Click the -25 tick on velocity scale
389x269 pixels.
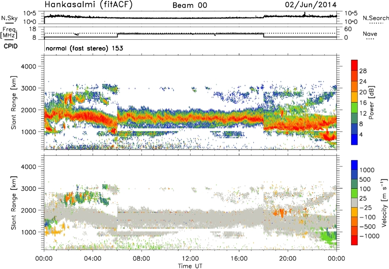366,207
